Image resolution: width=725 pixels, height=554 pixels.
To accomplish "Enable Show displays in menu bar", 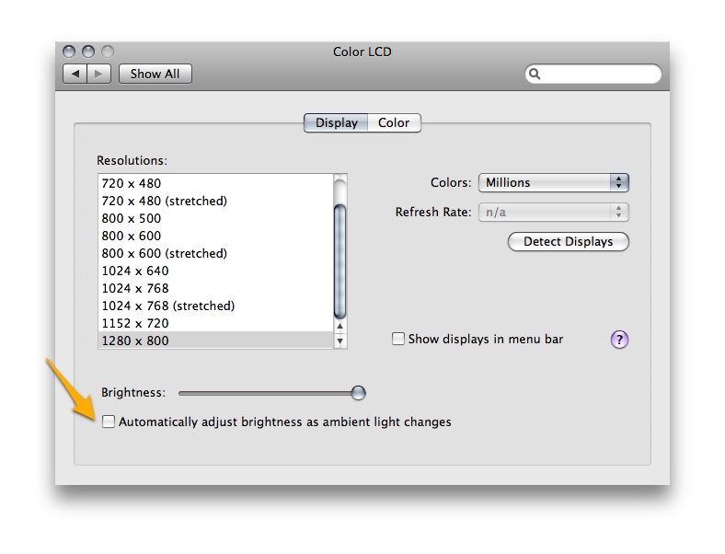I will [398, 339].
